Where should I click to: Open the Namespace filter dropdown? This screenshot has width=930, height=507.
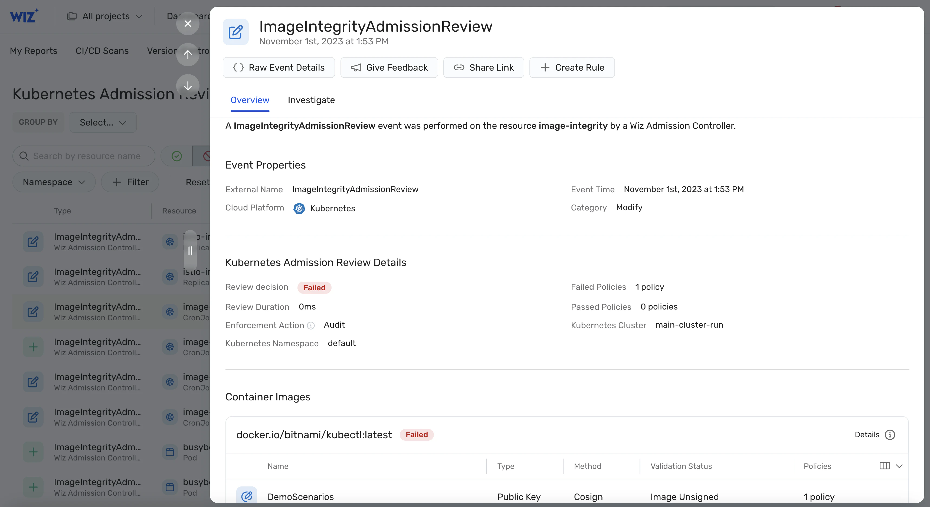tap(54, 182)
